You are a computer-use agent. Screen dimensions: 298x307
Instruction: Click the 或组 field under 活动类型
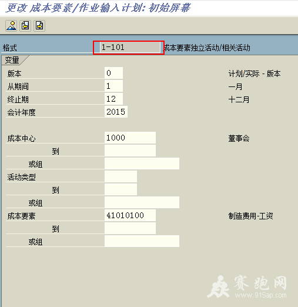click(142, 202)
